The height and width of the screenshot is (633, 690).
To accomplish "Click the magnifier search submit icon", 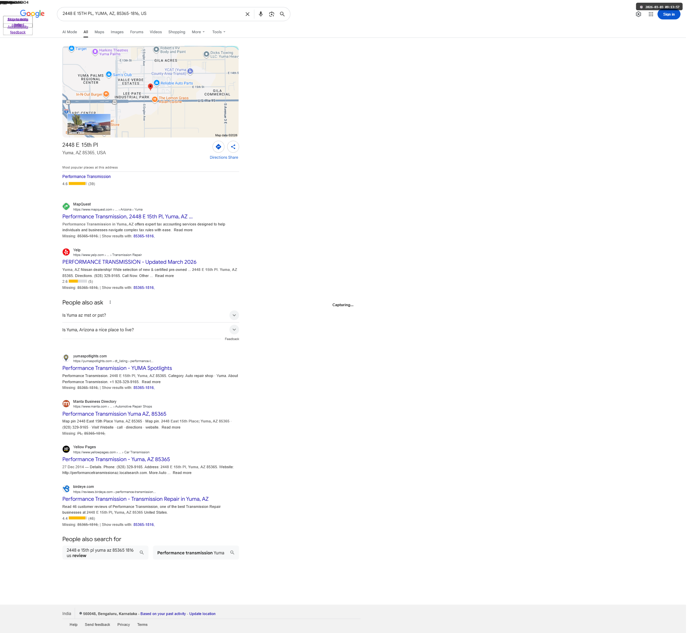I will click(x=284, y=14).
